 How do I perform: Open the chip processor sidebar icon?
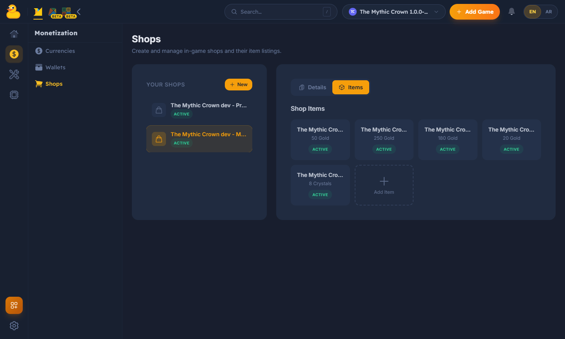coord(14,95)
